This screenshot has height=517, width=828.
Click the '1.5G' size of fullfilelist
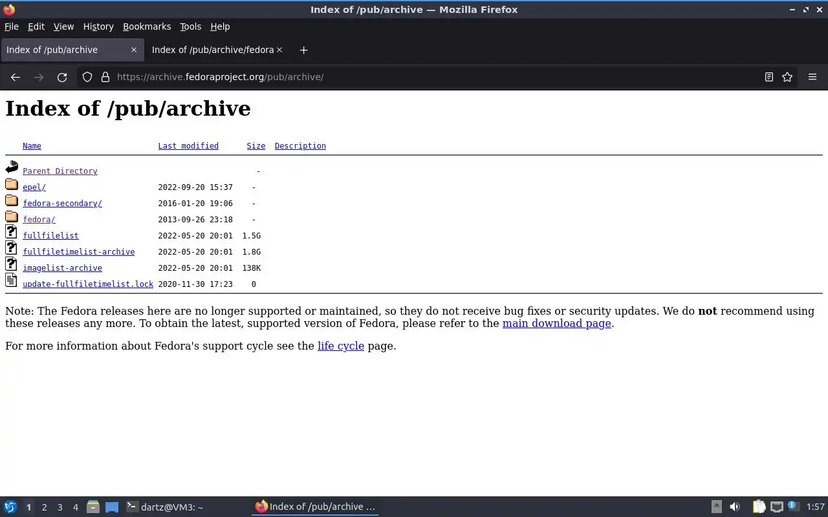click(x=252, y=236)
